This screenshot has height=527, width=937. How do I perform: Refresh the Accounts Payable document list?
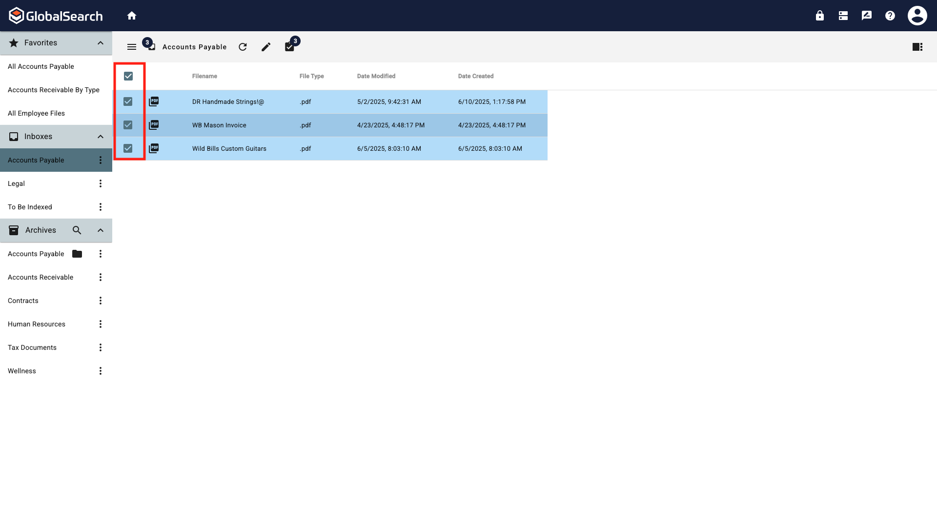click(243, 47)
